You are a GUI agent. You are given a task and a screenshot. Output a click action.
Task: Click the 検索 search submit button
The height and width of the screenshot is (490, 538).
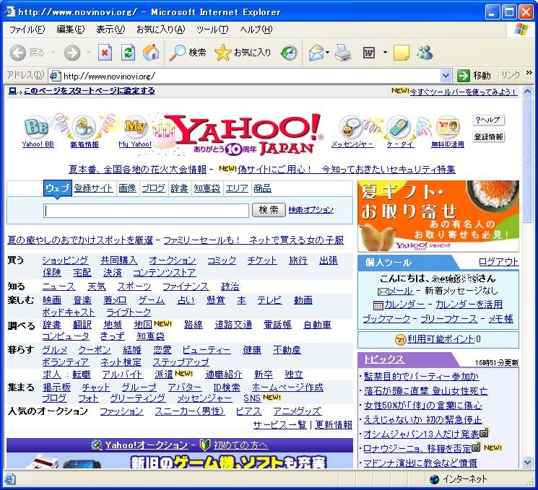[269, 210]
